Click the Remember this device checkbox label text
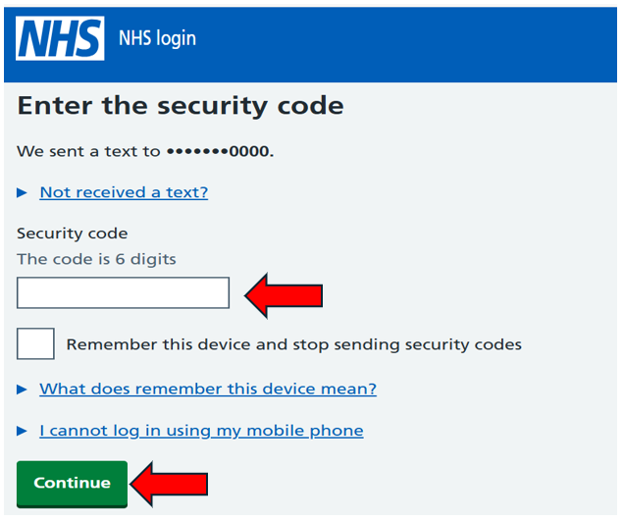Screen dimensions: 623x521 click(x=294, y=344)
